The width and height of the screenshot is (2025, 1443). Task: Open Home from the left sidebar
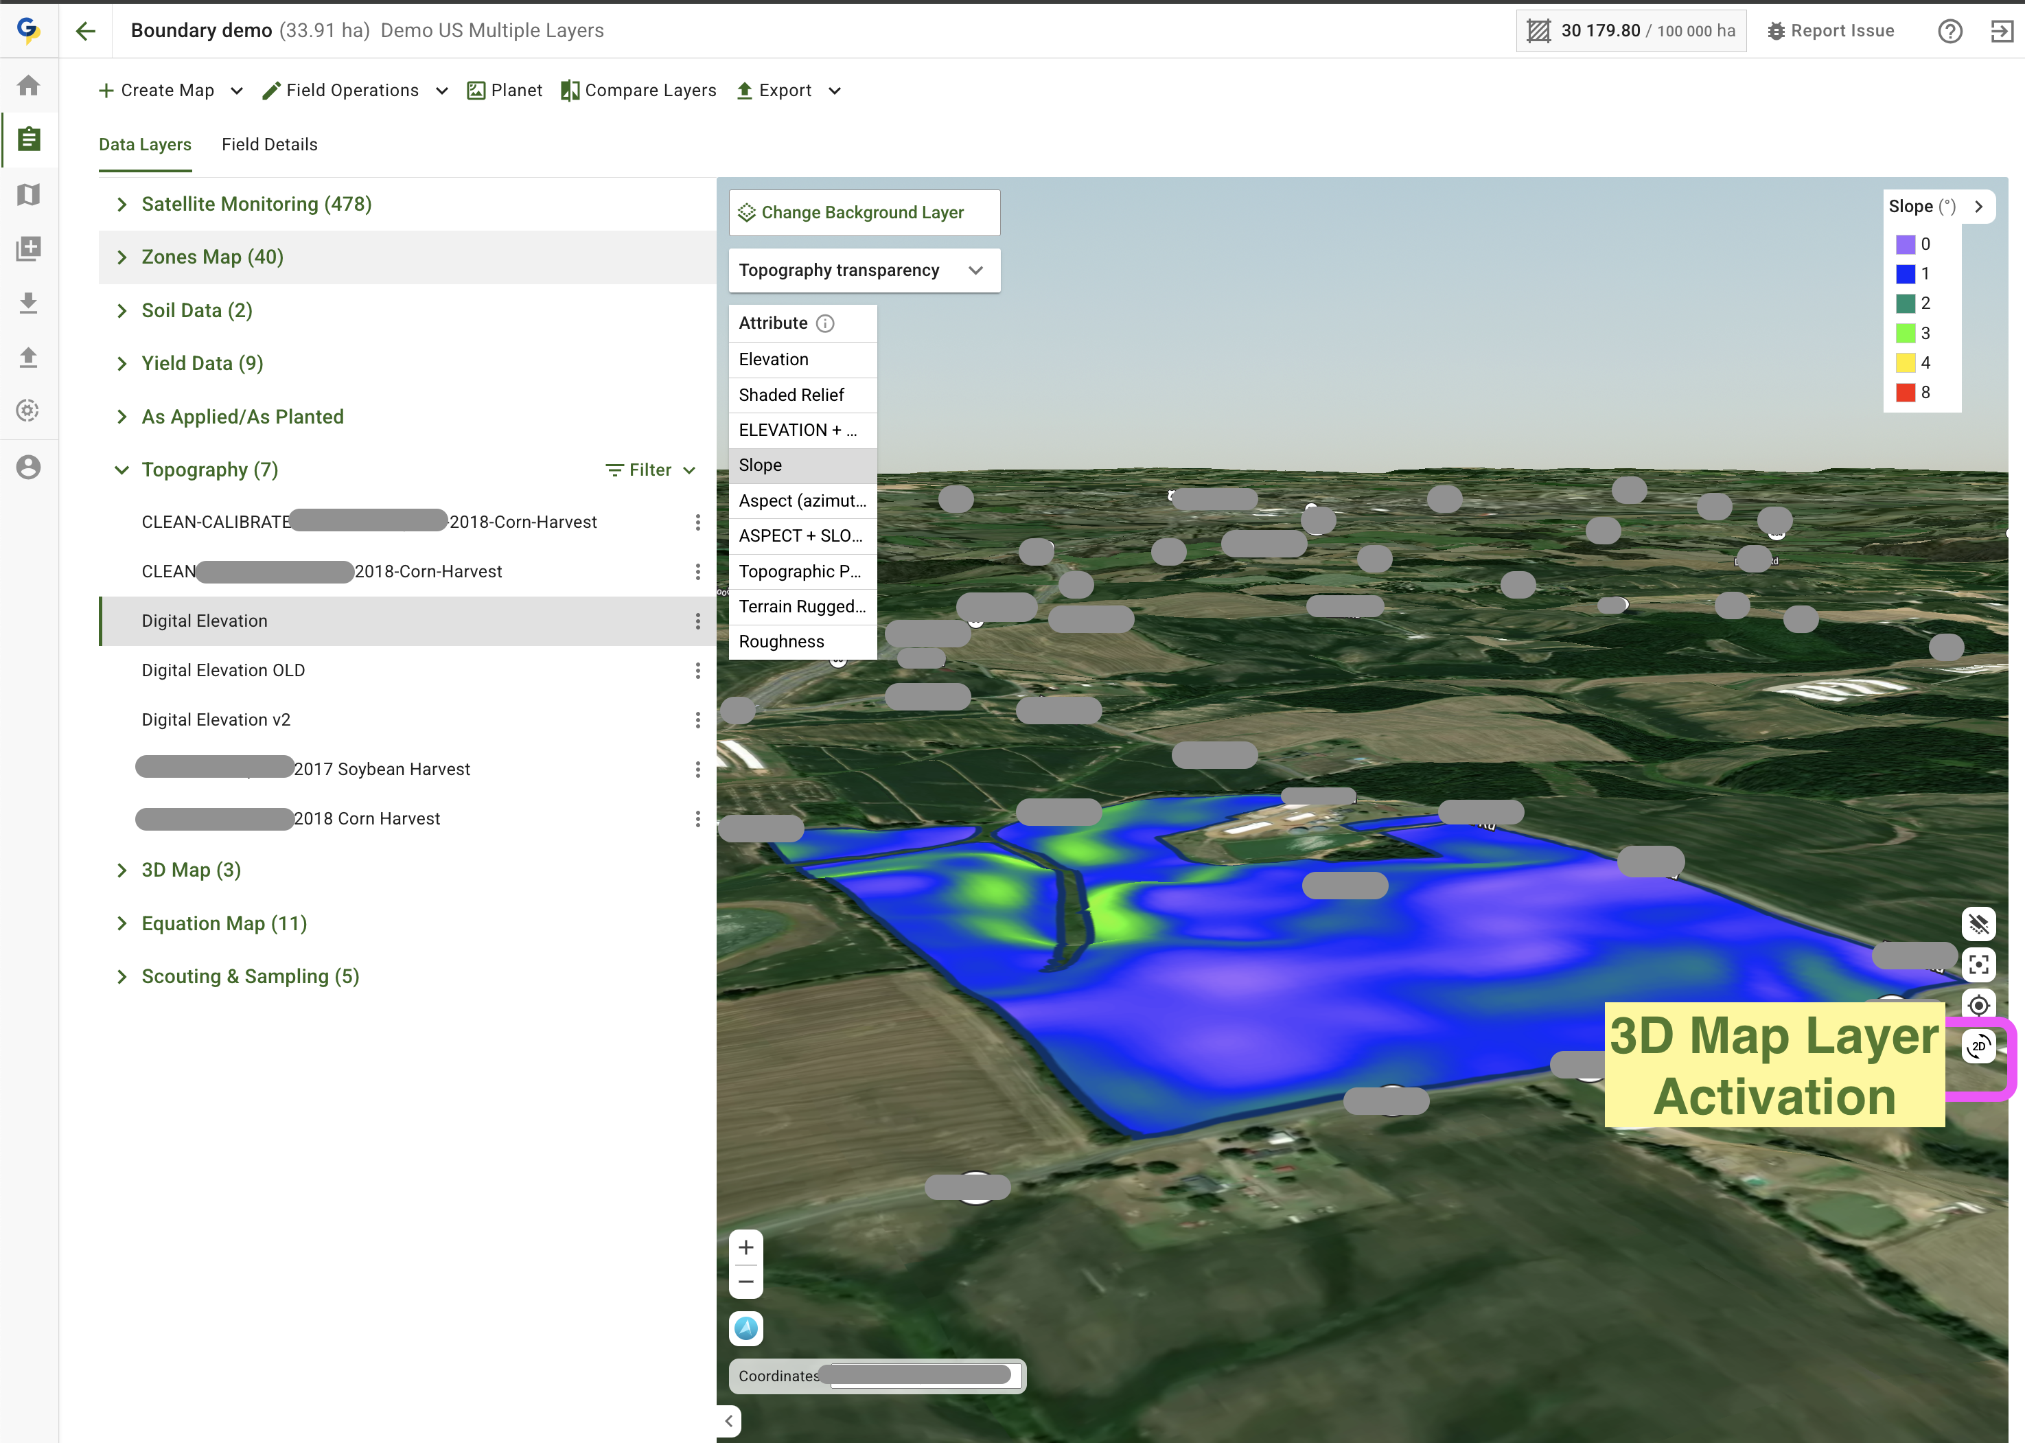[x=28, y=85]
